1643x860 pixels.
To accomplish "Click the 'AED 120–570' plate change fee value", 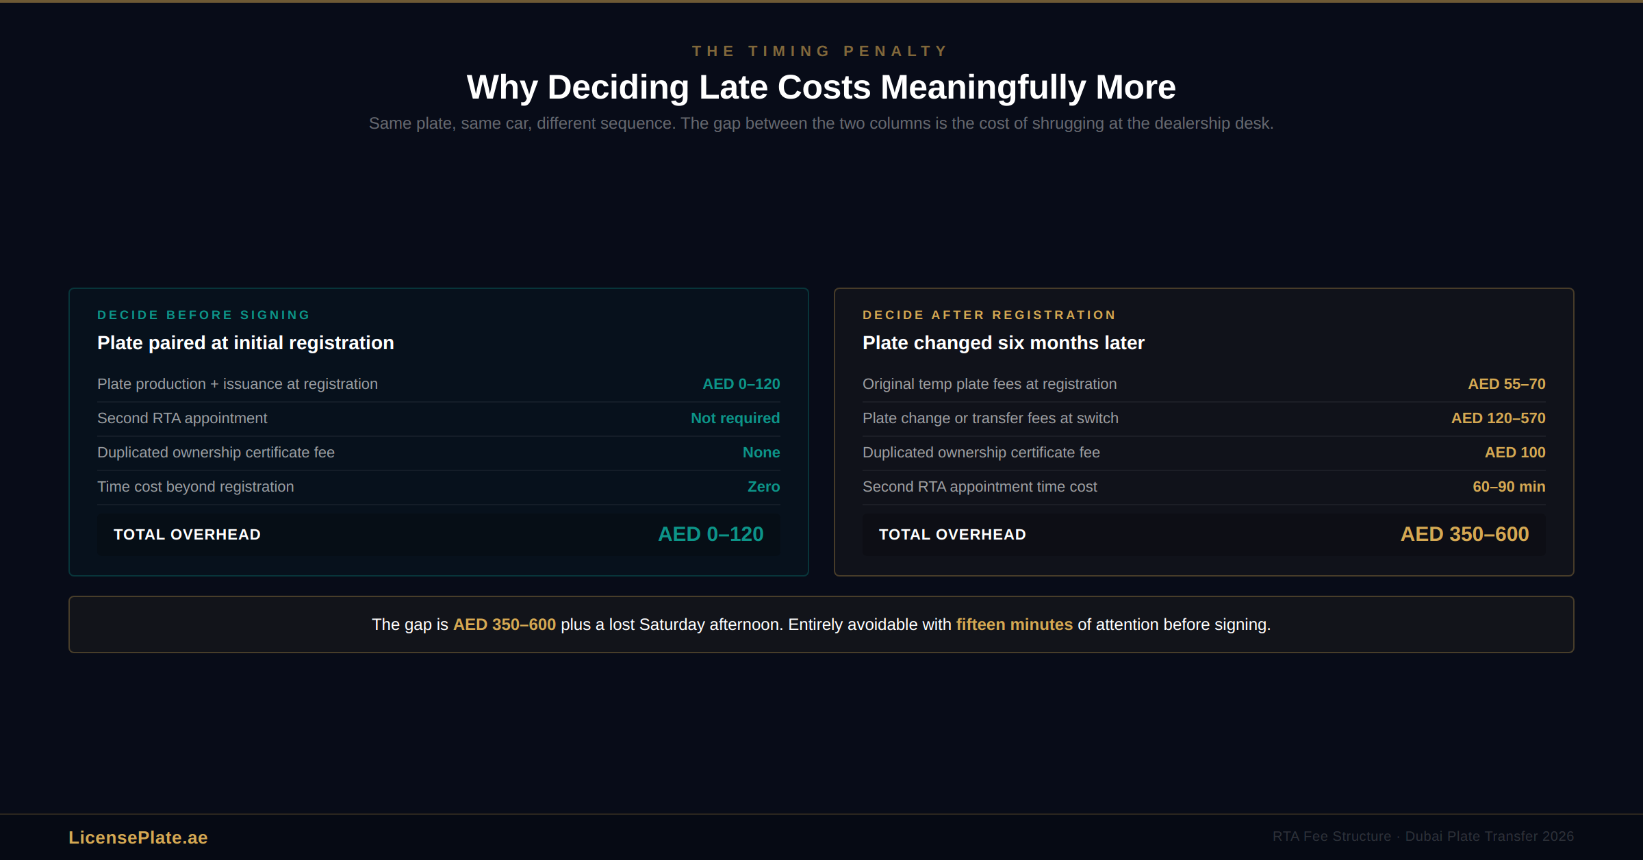I will click(1498, 418).
